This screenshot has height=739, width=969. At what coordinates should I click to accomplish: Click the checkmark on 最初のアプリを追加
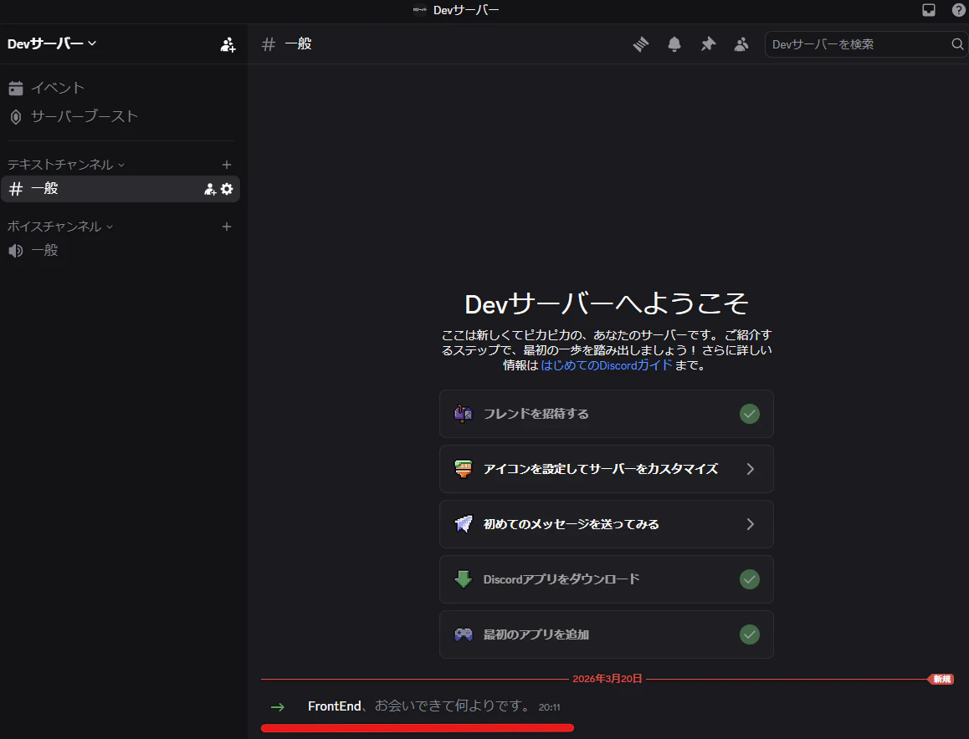pyautogui.click(x=750, y=634)
